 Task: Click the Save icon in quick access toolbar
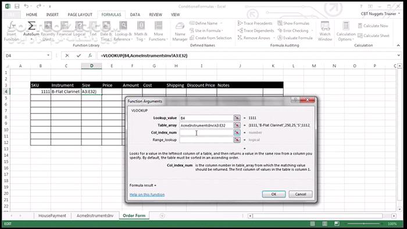click(x=17, y=6)
